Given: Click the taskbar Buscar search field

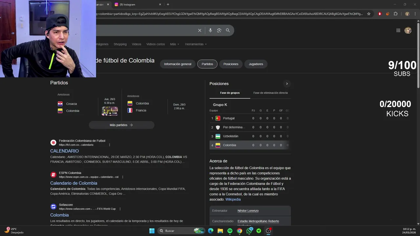Looking at the screenshot, I should point(181,231).
